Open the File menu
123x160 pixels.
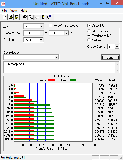[4, 11]
